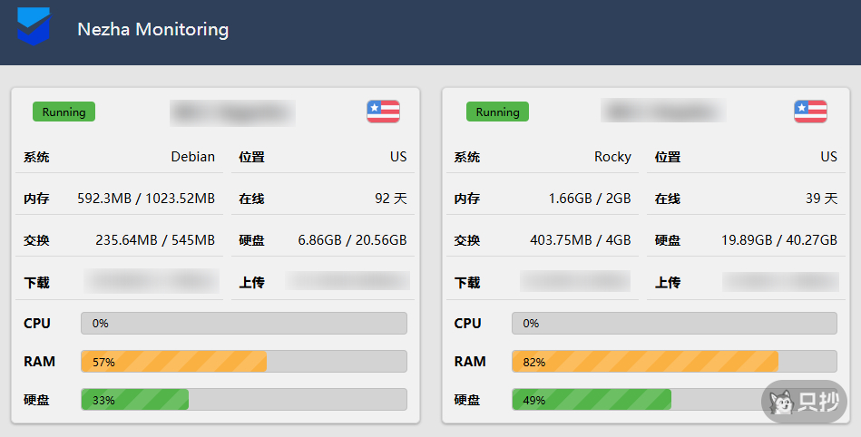The image size is (861, 437).
Task: Select the Debian system value text
Action: [192, 157]
